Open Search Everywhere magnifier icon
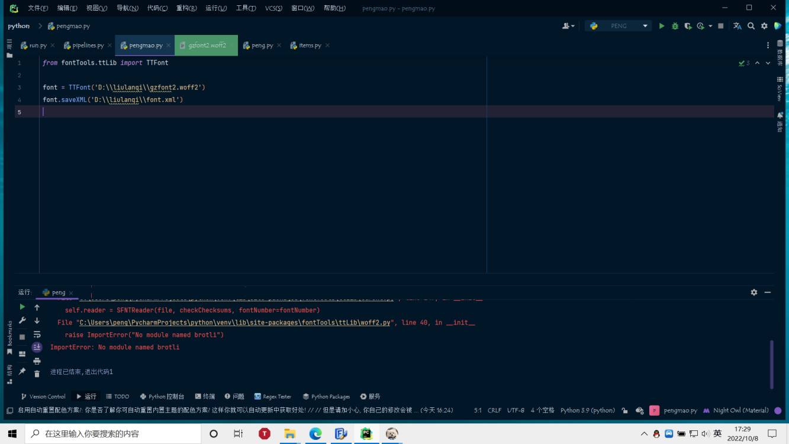The image size is (789, 444). coord(751,26)
